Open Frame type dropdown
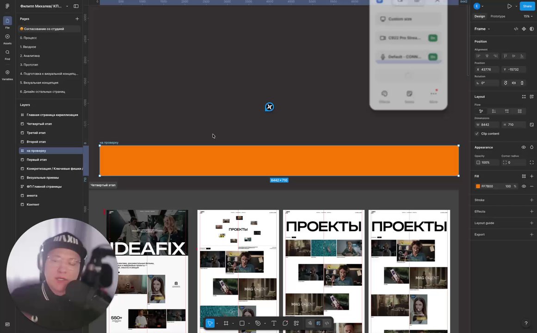This screenshot has width=537, height=333. (x=482, y=29)
